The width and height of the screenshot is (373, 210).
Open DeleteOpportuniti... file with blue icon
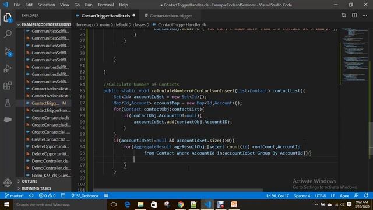point(48,146)
